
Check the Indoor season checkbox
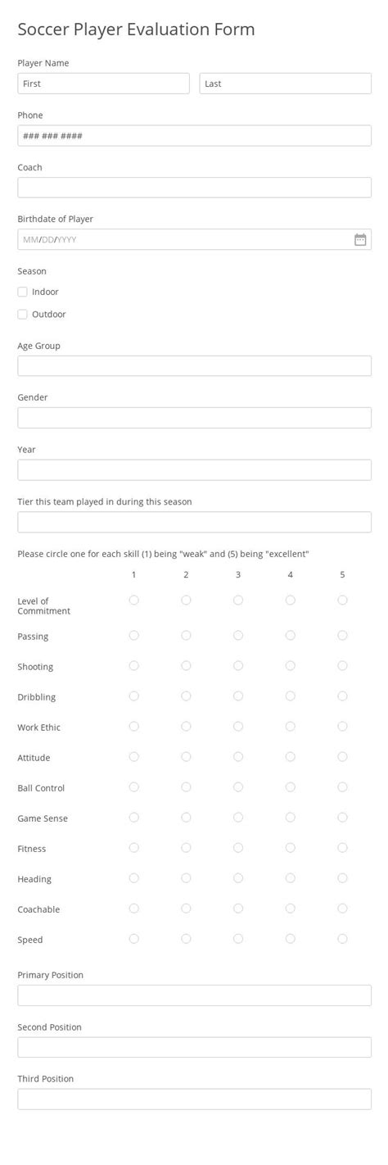pos(23,292)
